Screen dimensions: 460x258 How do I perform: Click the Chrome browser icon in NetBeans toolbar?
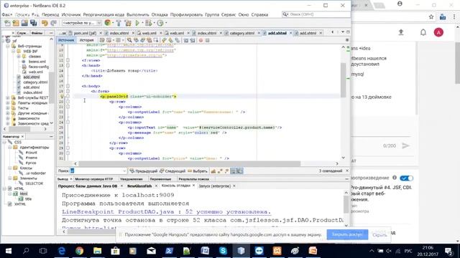(108, 23)
